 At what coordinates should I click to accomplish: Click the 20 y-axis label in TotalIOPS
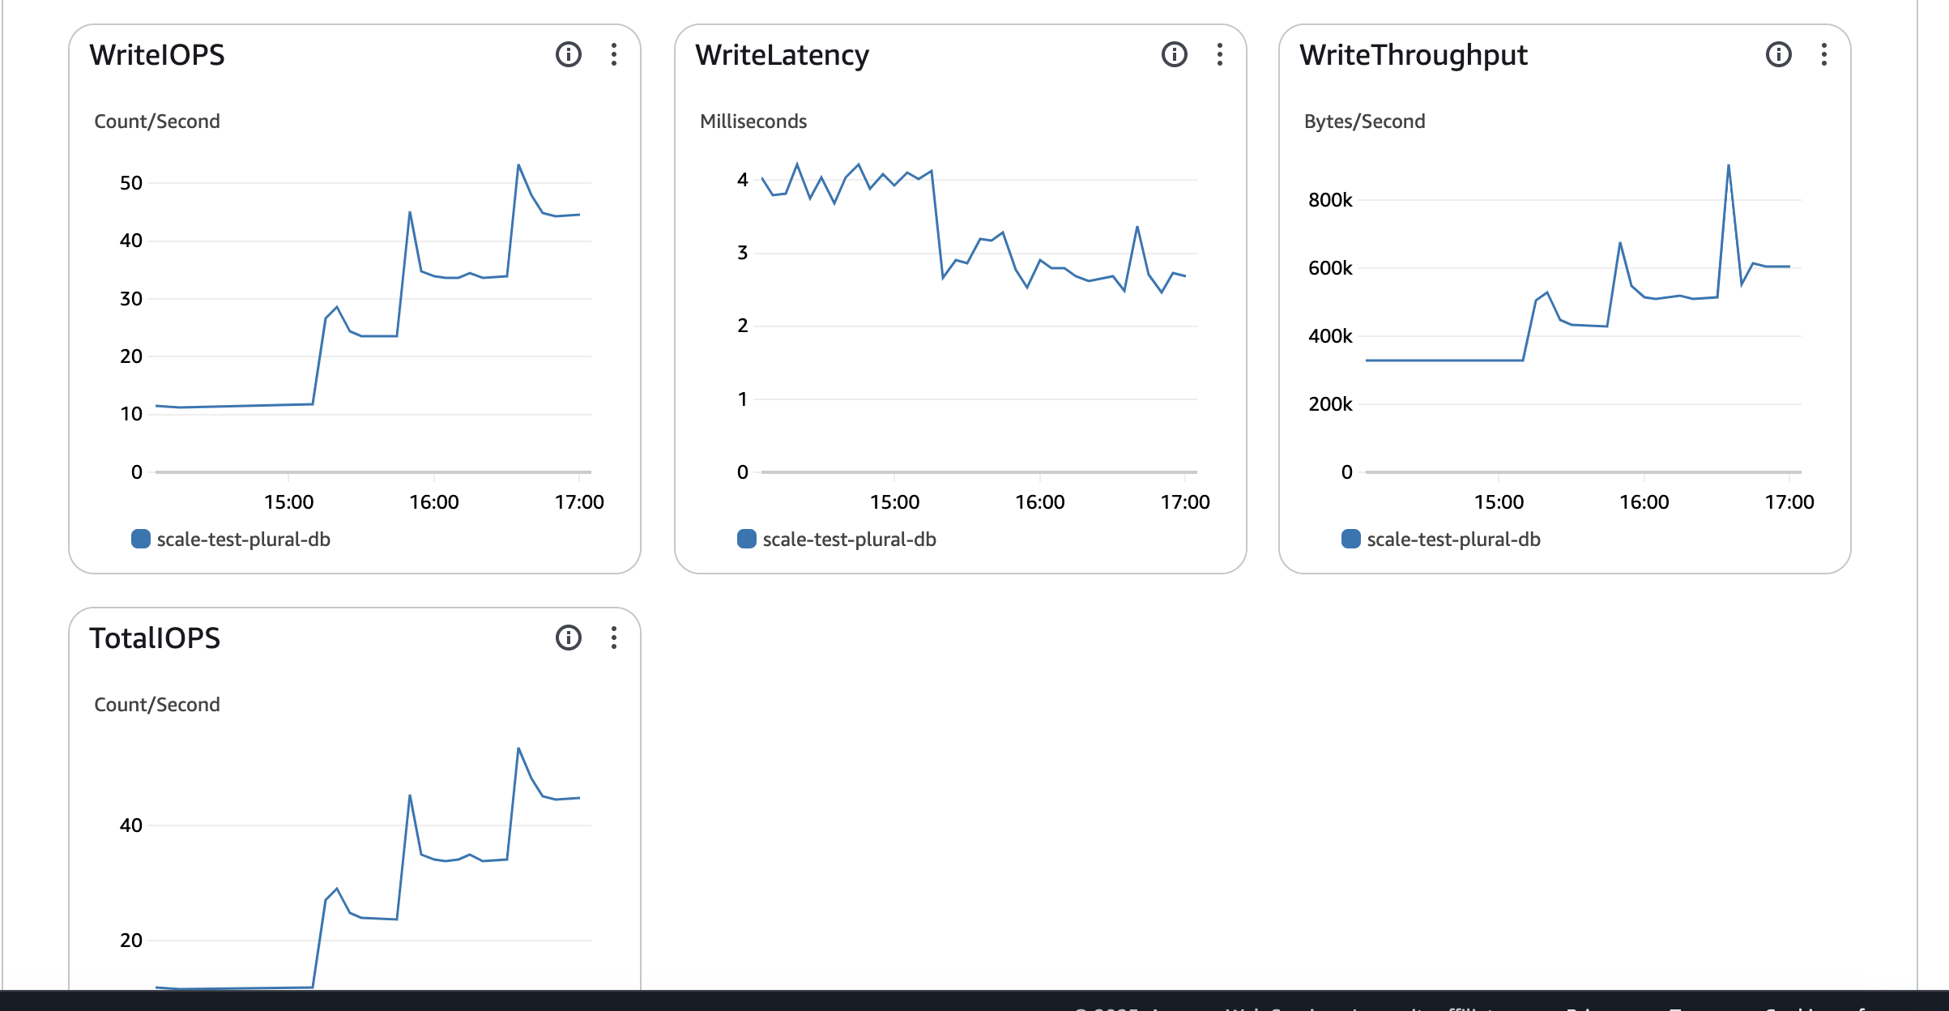pos(131,941)
